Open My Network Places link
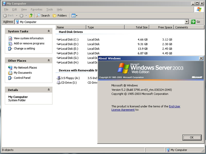The height and width of the screenshot is (154, 206). 25,68
